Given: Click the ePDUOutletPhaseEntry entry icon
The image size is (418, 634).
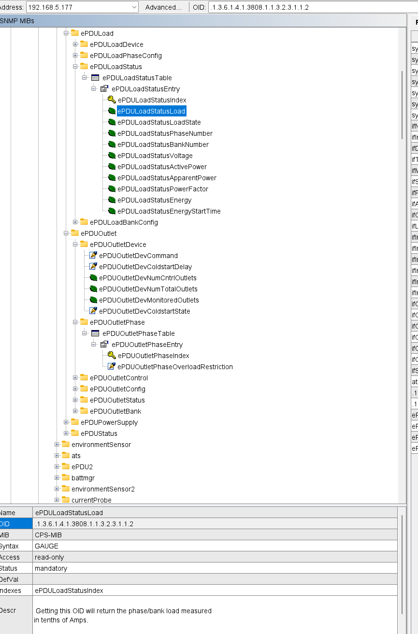Looking at the screenshot, I should pos(104,345).
